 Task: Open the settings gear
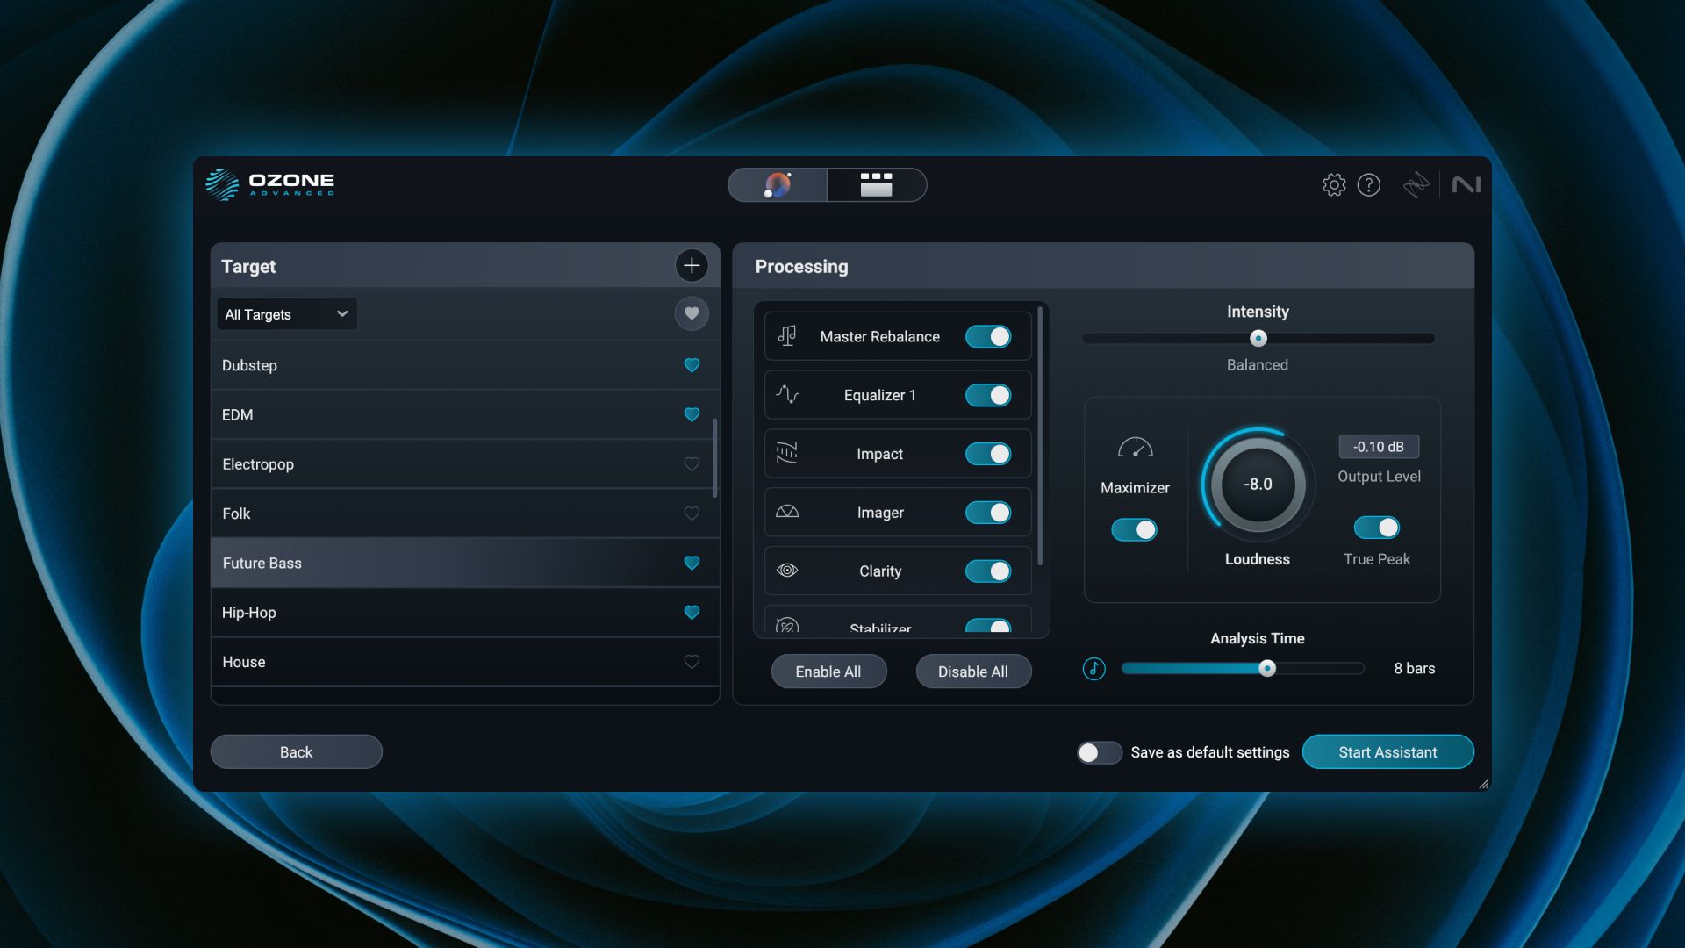pyautogui.click(x=1334, y=185)
